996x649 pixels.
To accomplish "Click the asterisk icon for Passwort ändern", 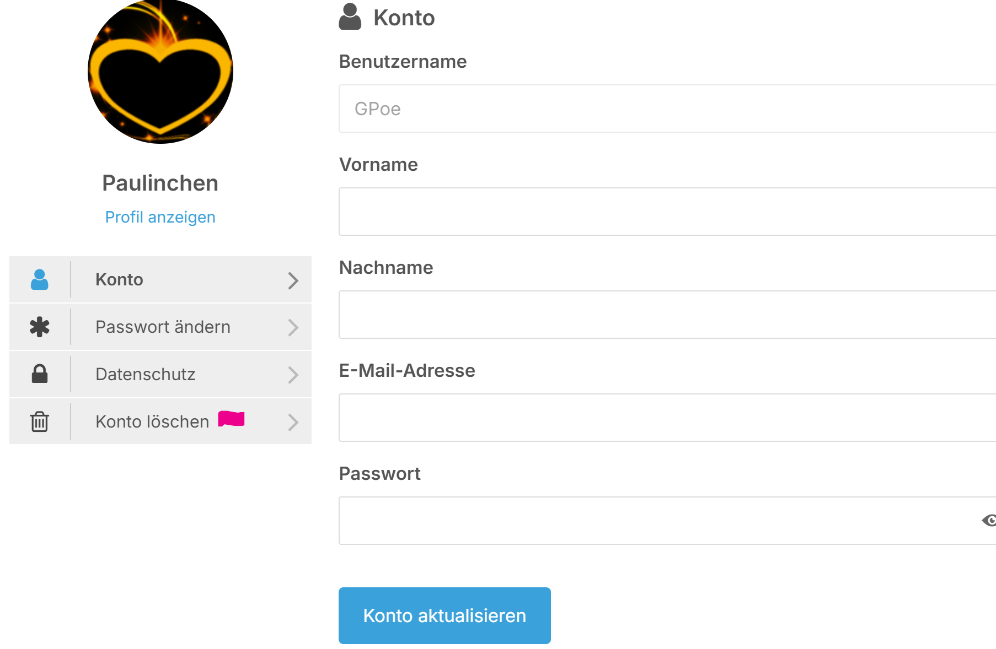I will click(39, 327).
